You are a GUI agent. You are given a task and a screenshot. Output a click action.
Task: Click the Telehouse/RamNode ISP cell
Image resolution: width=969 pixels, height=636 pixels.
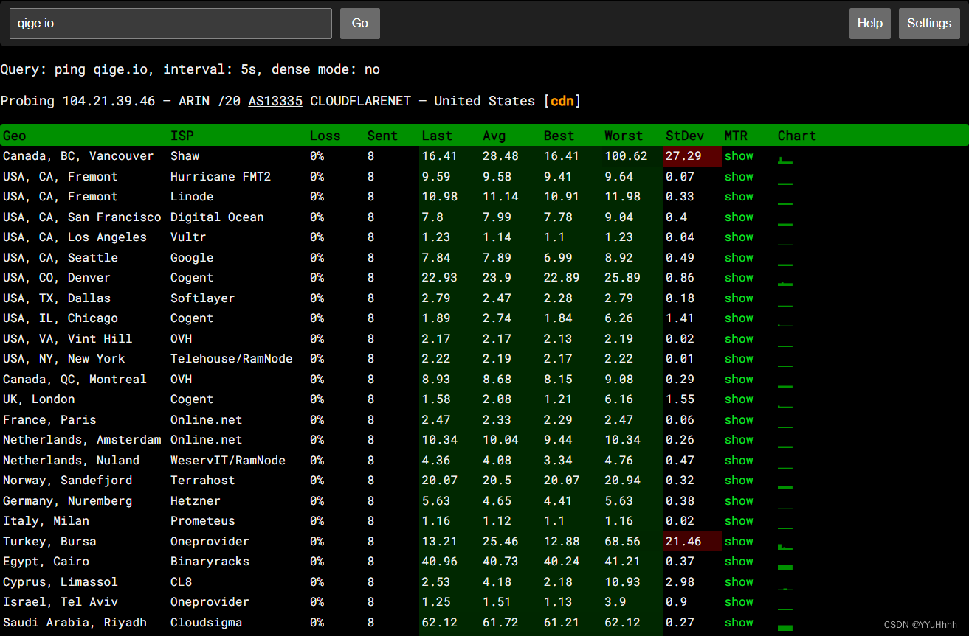pyautogui.click(x=232, y=359)
